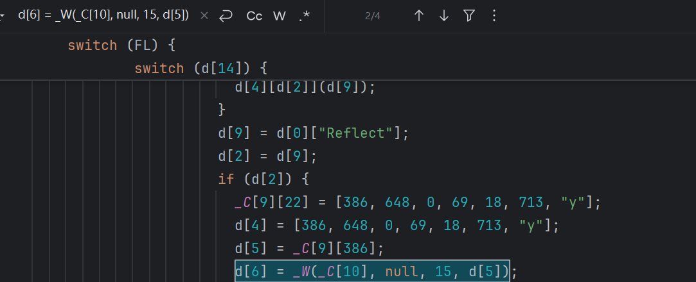The height and width of the screenshot is (282, 696).
Task: Click line 'd[2] = d[9];'
Action: (267, 156)
